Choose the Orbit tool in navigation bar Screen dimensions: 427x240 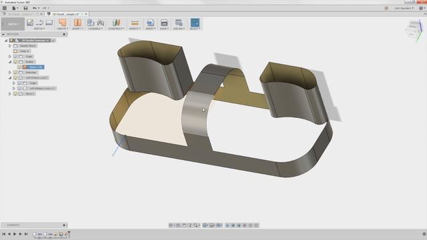click(x=171, y=225)
